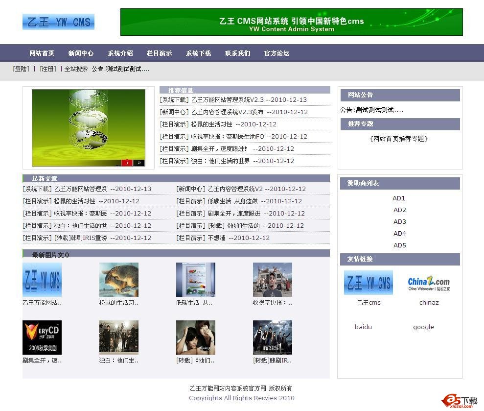Open the 不想睡 latest article
This screenshot has width=484, height=411.
coord(216,238)
